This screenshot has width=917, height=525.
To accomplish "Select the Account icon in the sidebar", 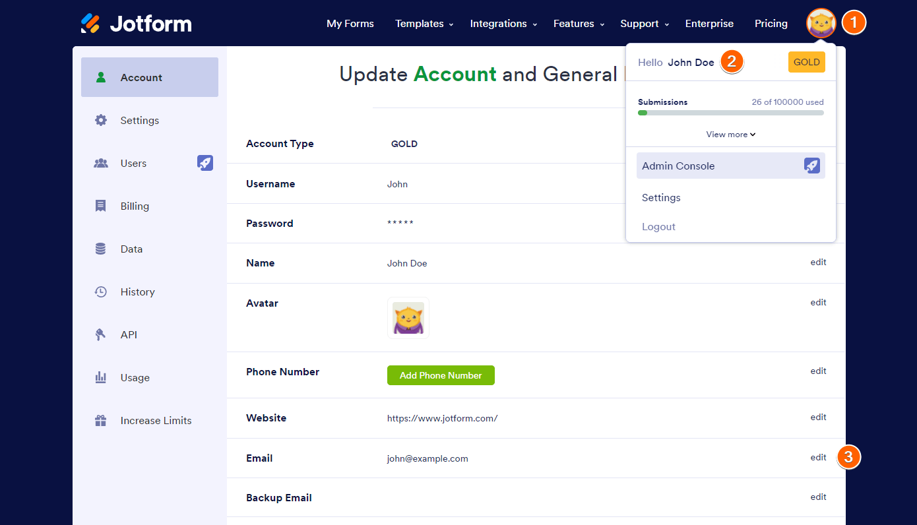I will tap(100, 77).
